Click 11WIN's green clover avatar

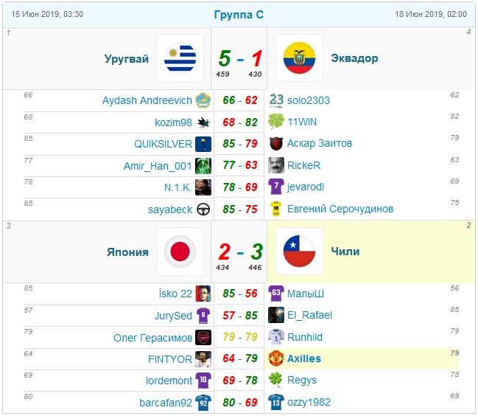(x=276, y=122)
